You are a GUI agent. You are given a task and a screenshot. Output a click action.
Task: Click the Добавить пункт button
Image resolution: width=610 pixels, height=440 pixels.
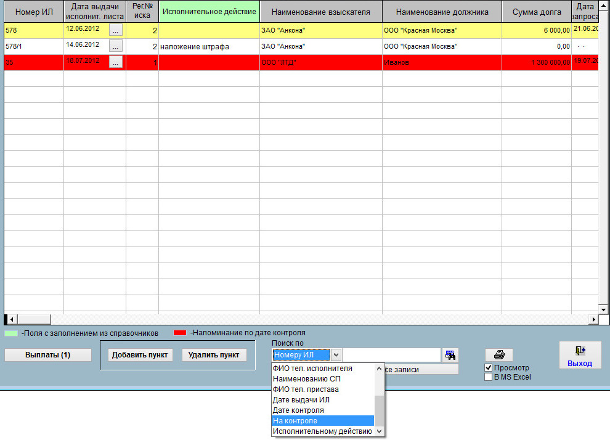pos(140,355)
